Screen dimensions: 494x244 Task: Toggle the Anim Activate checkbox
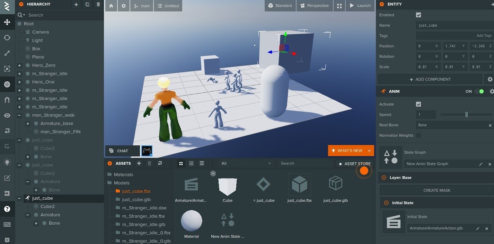point(418,104)
